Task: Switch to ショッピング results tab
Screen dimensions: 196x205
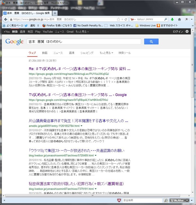Action: [x=87, y=53]
